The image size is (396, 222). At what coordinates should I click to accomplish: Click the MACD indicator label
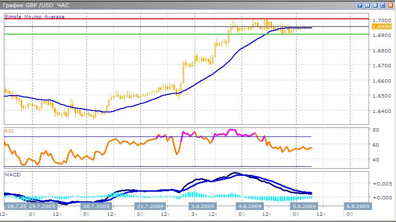(11, 174)
